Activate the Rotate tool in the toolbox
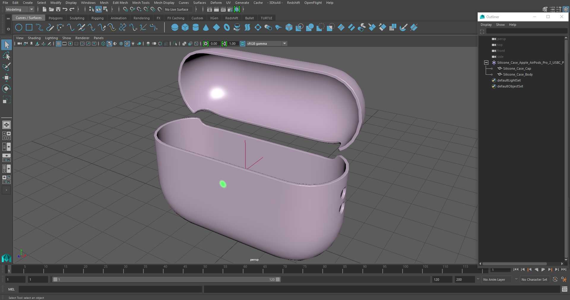The height and width of the screenshot is (300, 570). tap(7, 89)
